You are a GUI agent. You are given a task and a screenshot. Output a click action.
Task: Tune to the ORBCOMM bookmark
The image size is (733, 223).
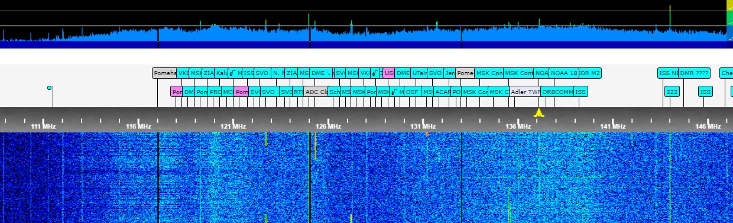(557, 92)
